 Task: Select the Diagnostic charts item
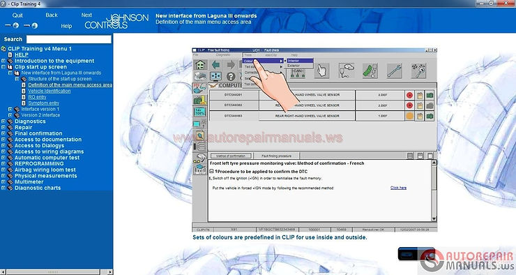point(38,188)
